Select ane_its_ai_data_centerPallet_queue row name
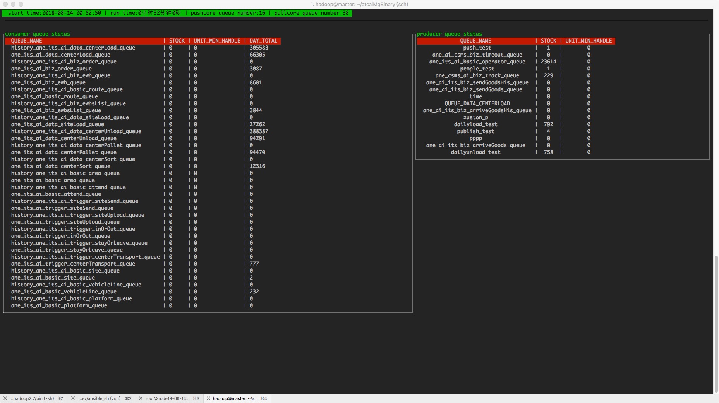 [x=63, y=152]
